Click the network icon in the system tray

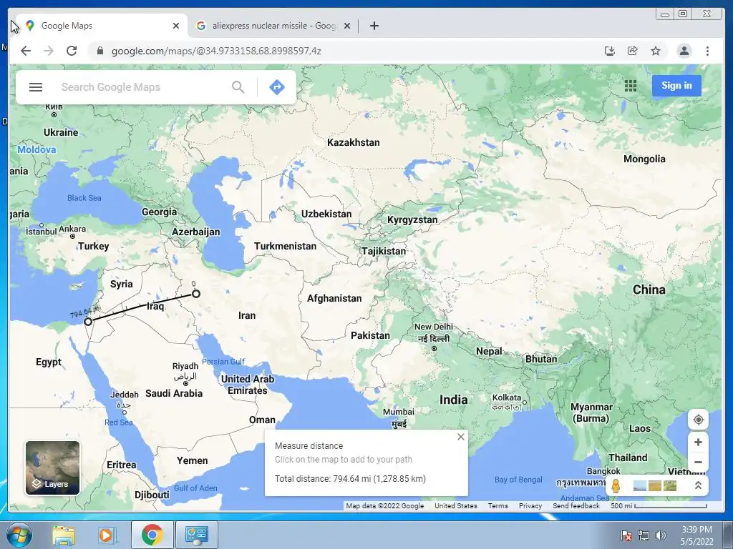pos(644,535)
